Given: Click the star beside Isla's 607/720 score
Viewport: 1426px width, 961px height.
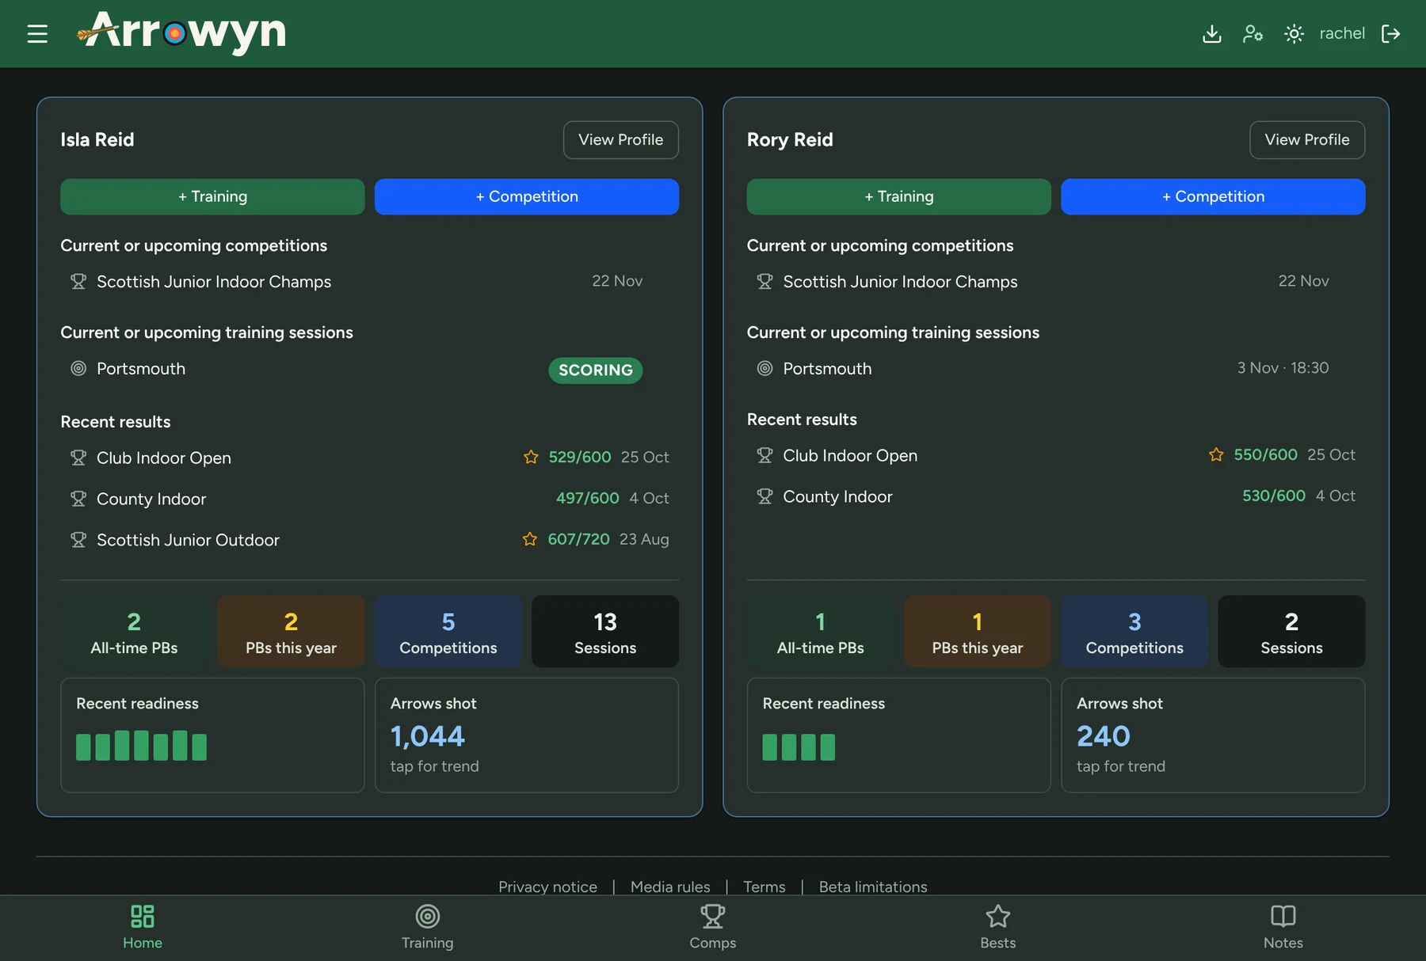Looking at the screenshot, I should [x=530, y=539].
